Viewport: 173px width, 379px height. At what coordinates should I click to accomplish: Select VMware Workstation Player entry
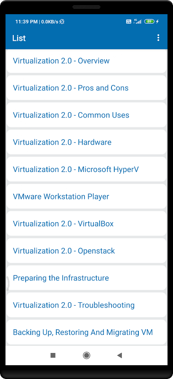click(x=86, y=197)
